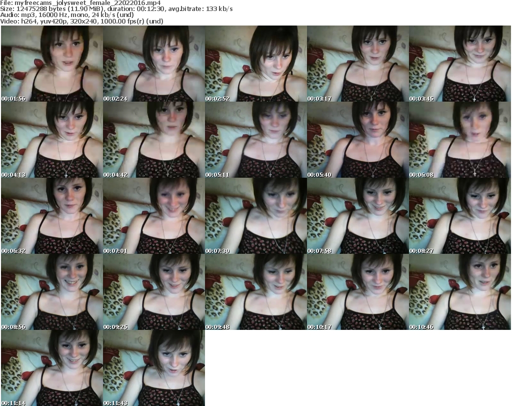This screenshot has width=512, height=406.
Task: Select the thumbnail timestamped 00:11:14
Action: click(52, 368)
